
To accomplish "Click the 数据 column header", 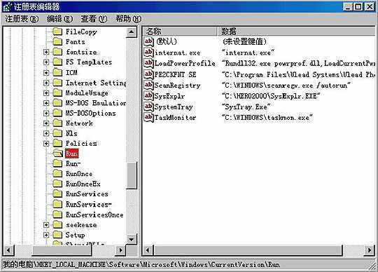I will 297,31.
